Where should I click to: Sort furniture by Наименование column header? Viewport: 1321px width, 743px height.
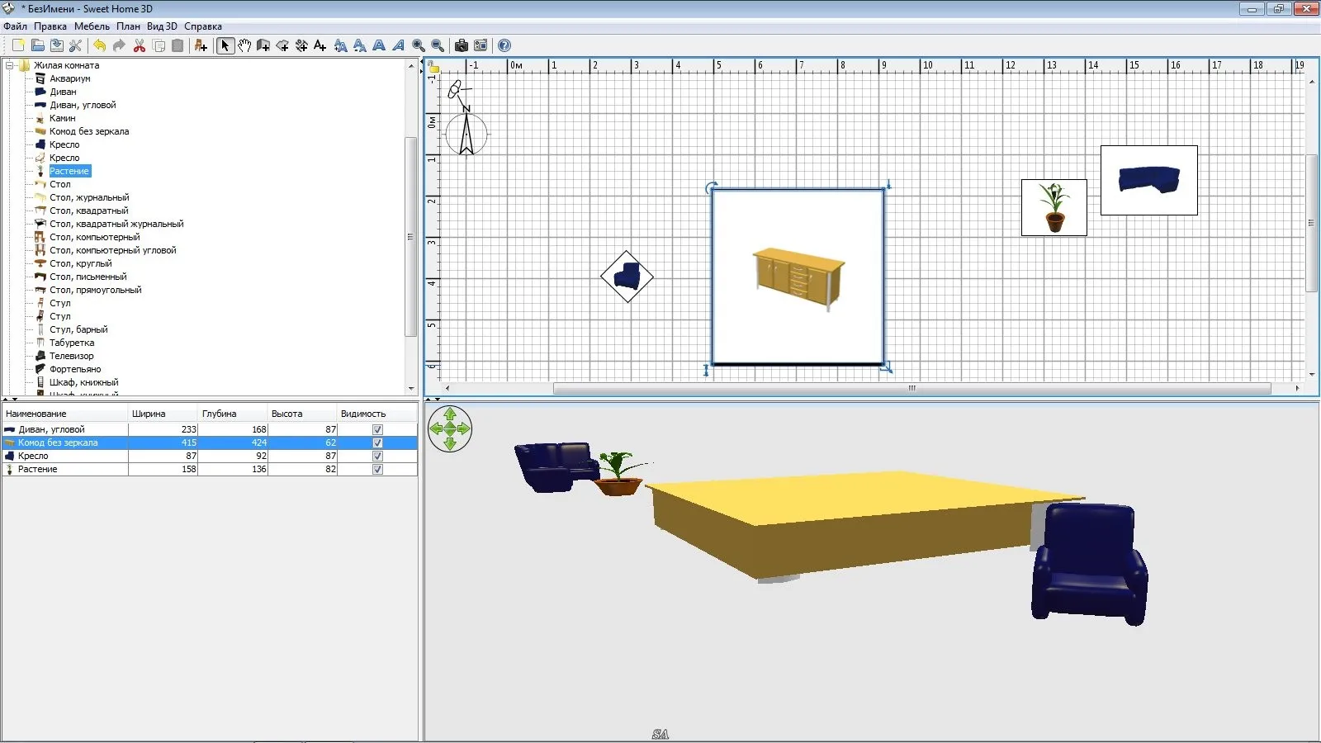[x=65, y=414]
